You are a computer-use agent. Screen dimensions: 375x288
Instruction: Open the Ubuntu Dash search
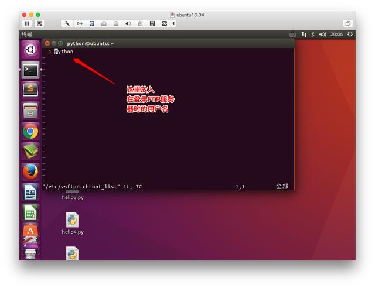(30, 50)
